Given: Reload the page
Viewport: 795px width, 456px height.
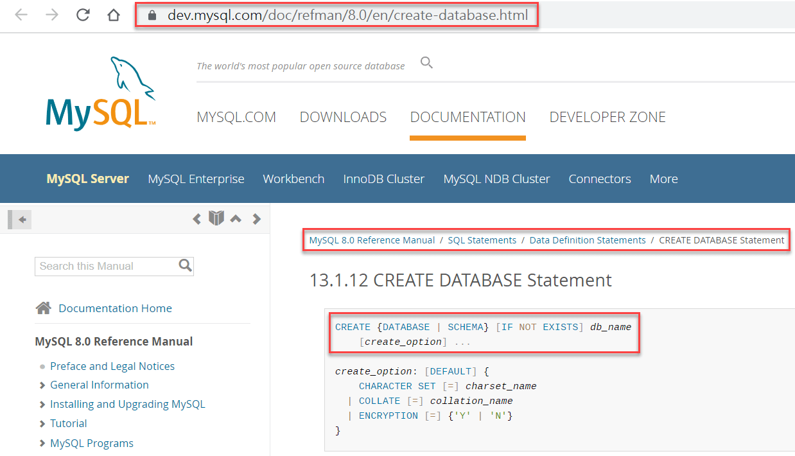Looking at the screenshot, I should tap(83, 15).
